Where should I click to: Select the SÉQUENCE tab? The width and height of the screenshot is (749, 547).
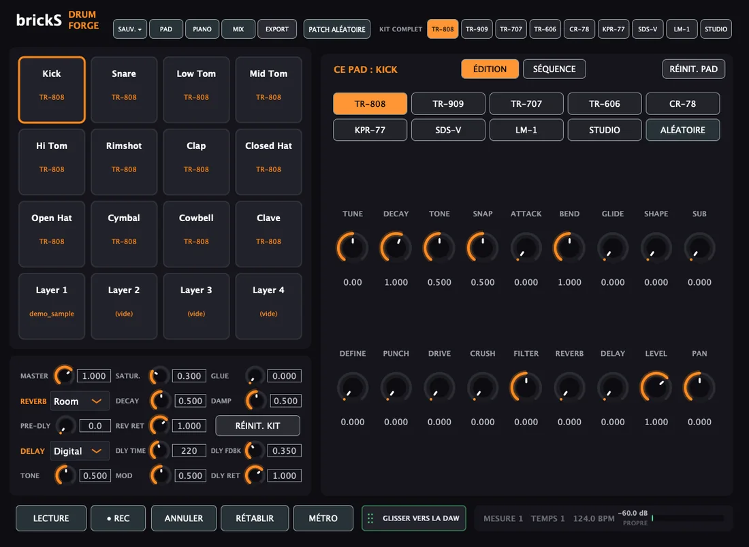coord(554,69)
